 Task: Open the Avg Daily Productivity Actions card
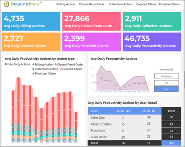(152, 42)
